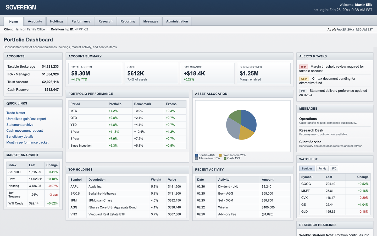Open the Trade blotter link
This screenshot has width=377, height=236.
(16, 113)
